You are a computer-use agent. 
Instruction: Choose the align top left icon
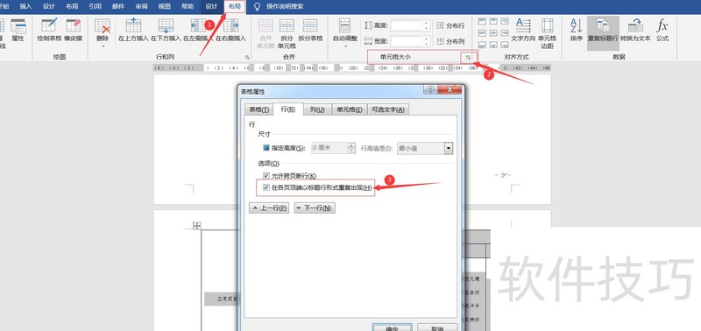482,21
